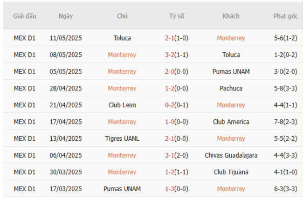Open the 2-1 score of Toluca vs Monterrey
Screen dimensions: 303x200
click(x=170, y=38)
